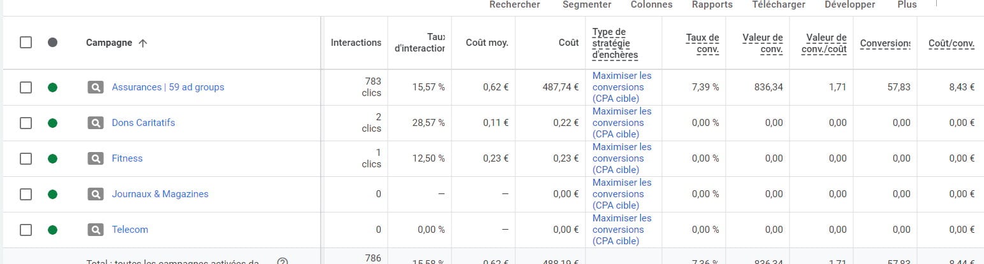Screen dimensions: 984x264
Task: Sort by the Campagne column arrow
Action: tap(143, 43)
